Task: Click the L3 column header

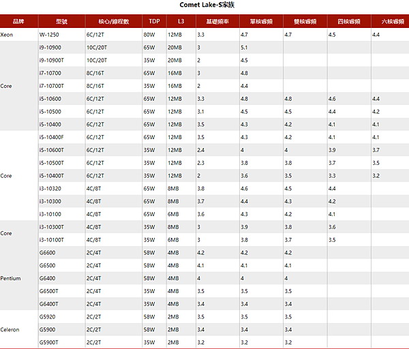Action: point(181,21)
